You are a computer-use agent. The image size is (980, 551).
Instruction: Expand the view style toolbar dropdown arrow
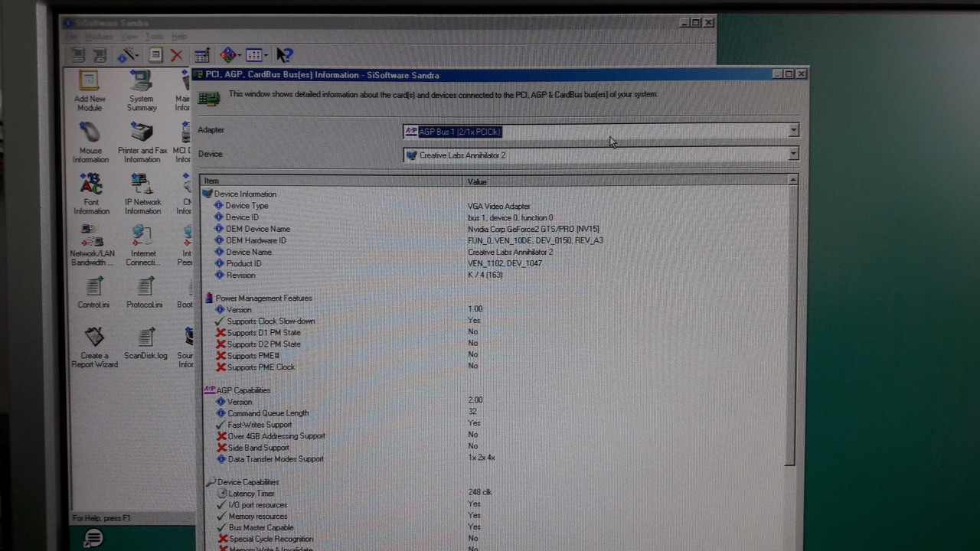click(265, 55)
